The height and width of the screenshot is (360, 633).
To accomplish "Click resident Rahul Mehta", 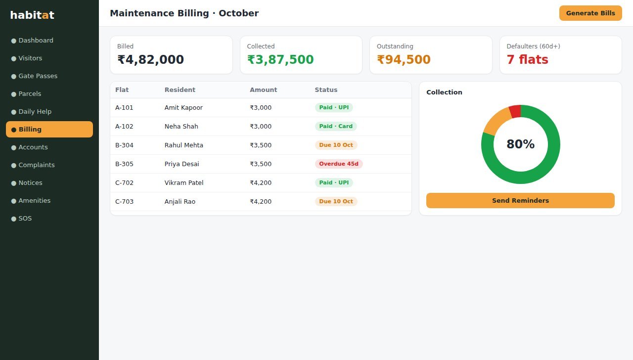I will pyautogui.click(x=184, y=145).
